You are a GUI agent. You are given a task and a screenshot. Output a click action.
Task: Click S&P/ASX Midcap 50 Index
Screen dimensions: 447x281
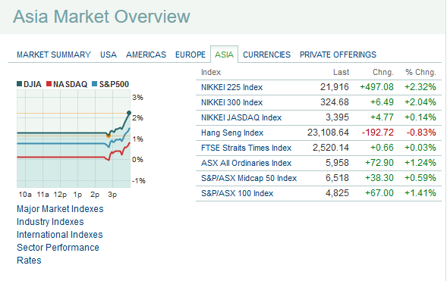pos(249,178)
